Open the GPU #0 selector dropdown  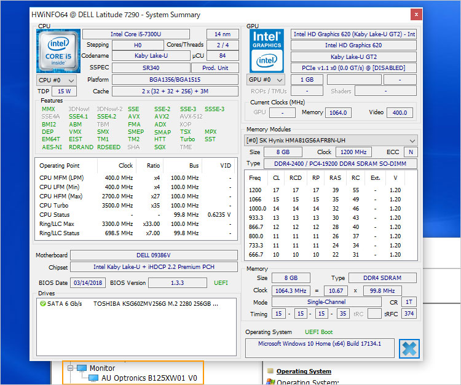266,80
